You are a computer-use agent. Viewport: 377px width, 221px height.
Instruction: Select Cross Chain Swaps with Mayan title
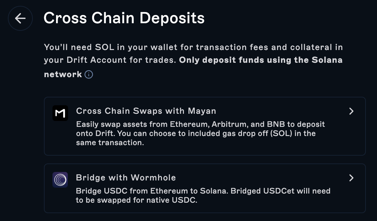pyautogui.click(x=146, y=111)
